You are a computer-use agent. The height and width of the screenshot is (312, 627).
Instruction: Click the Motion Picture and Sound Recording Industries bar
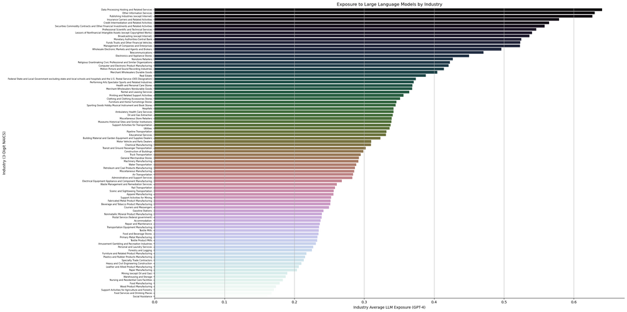pos(299,69)
